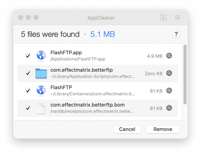Toggle the betterftp.bom receipt checkbox
This screenshot has width=201, height=155.
[x=28, y=108]
